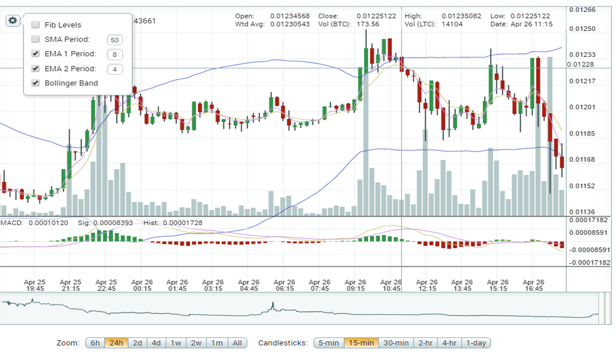Click the Hist value 0.00001728
Image resolution: width=616 pixels, height=355 pixels.
pyautogui.click(x=182, y=223)
